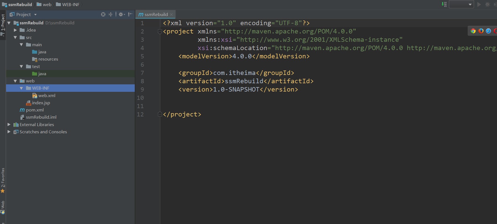Click the Scratches and Consoles icon
Image resolution: width=497 pixels, height=224 pixels.
tap(16, 132)
